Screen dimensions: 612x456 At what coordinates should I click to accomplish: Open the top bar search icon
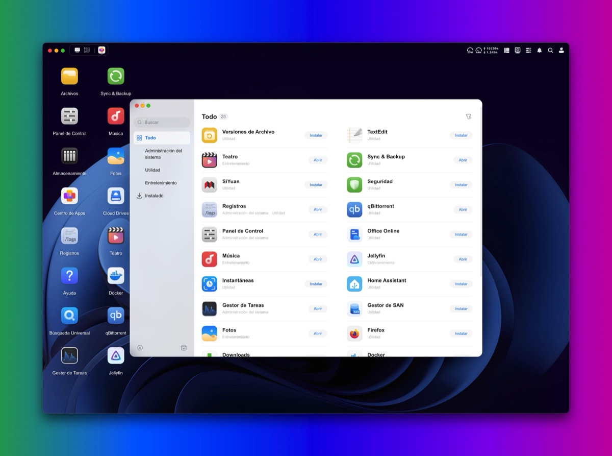click(x=550, y=51)
